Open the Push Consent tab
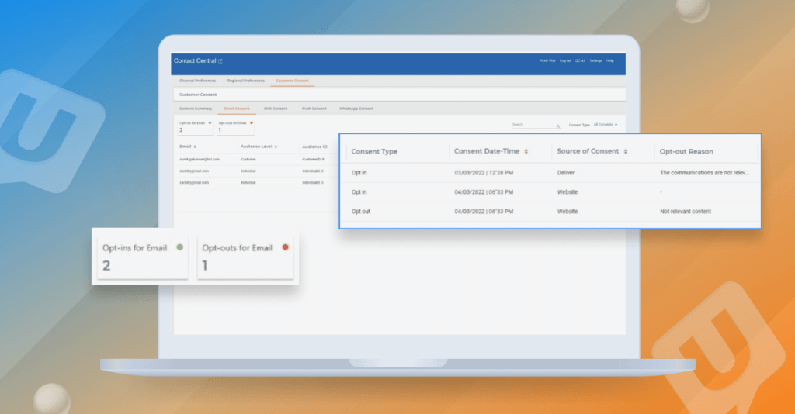 (x=314, y=109)
